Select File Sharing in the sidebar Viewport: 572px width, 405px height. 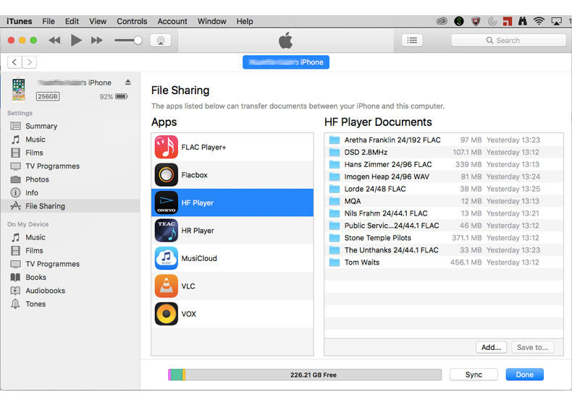tap(70, 206)
